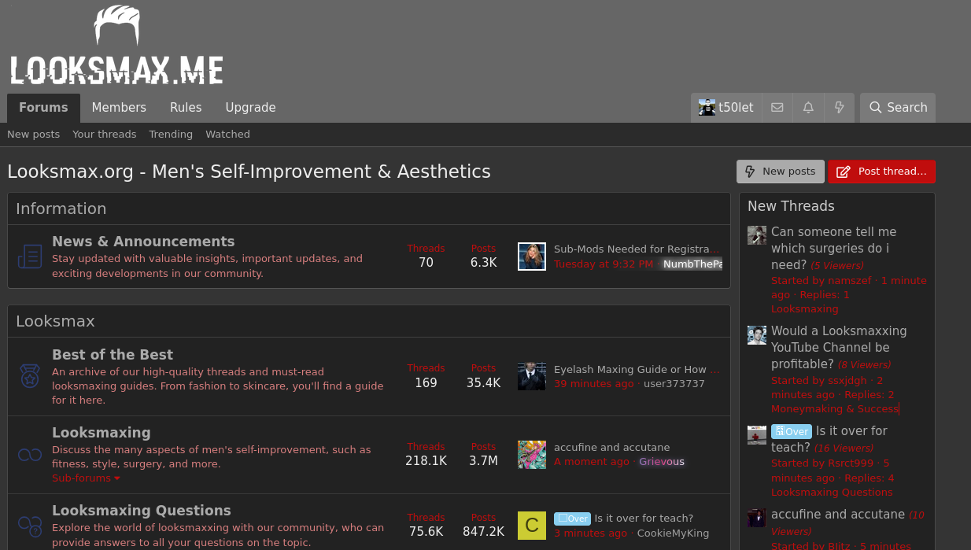
Task: Click the gray New posts button
Action: click(781, 172)
